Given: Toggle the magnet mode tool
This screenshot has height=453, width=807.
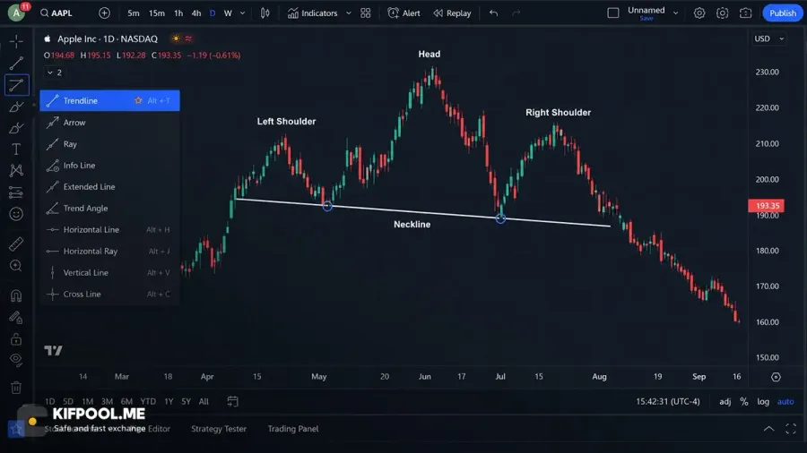Looking at the screenshot, I should click(x=16, y=295).
